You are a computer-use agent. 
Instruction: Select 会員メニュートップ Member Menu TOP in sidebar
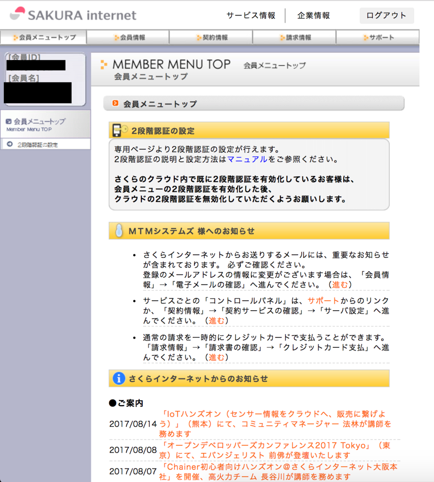pos(46,124)
